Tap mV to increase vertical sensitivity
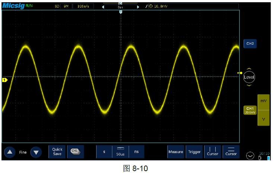This screenshot has width=273, height=173. click(263, 101)
